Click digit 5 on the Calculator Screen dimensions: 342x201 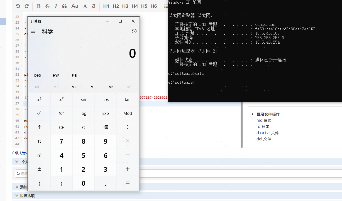[84, 155]
